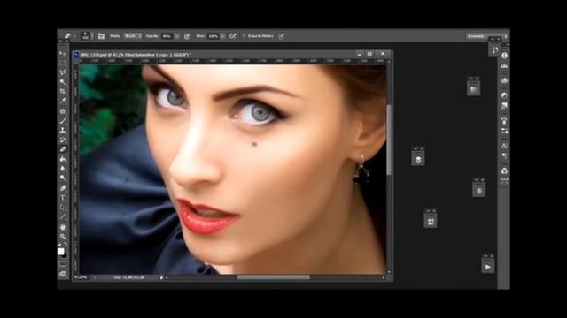Click the Flow value field

pos(214,36)
